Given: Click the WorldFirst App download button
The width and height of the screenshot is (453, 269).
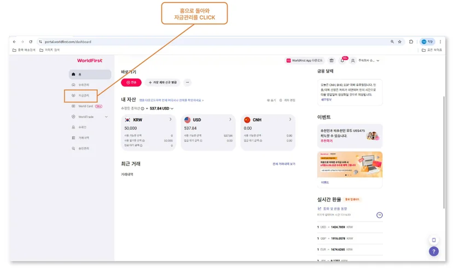Looking at the screenshot, I should [305, 61].
